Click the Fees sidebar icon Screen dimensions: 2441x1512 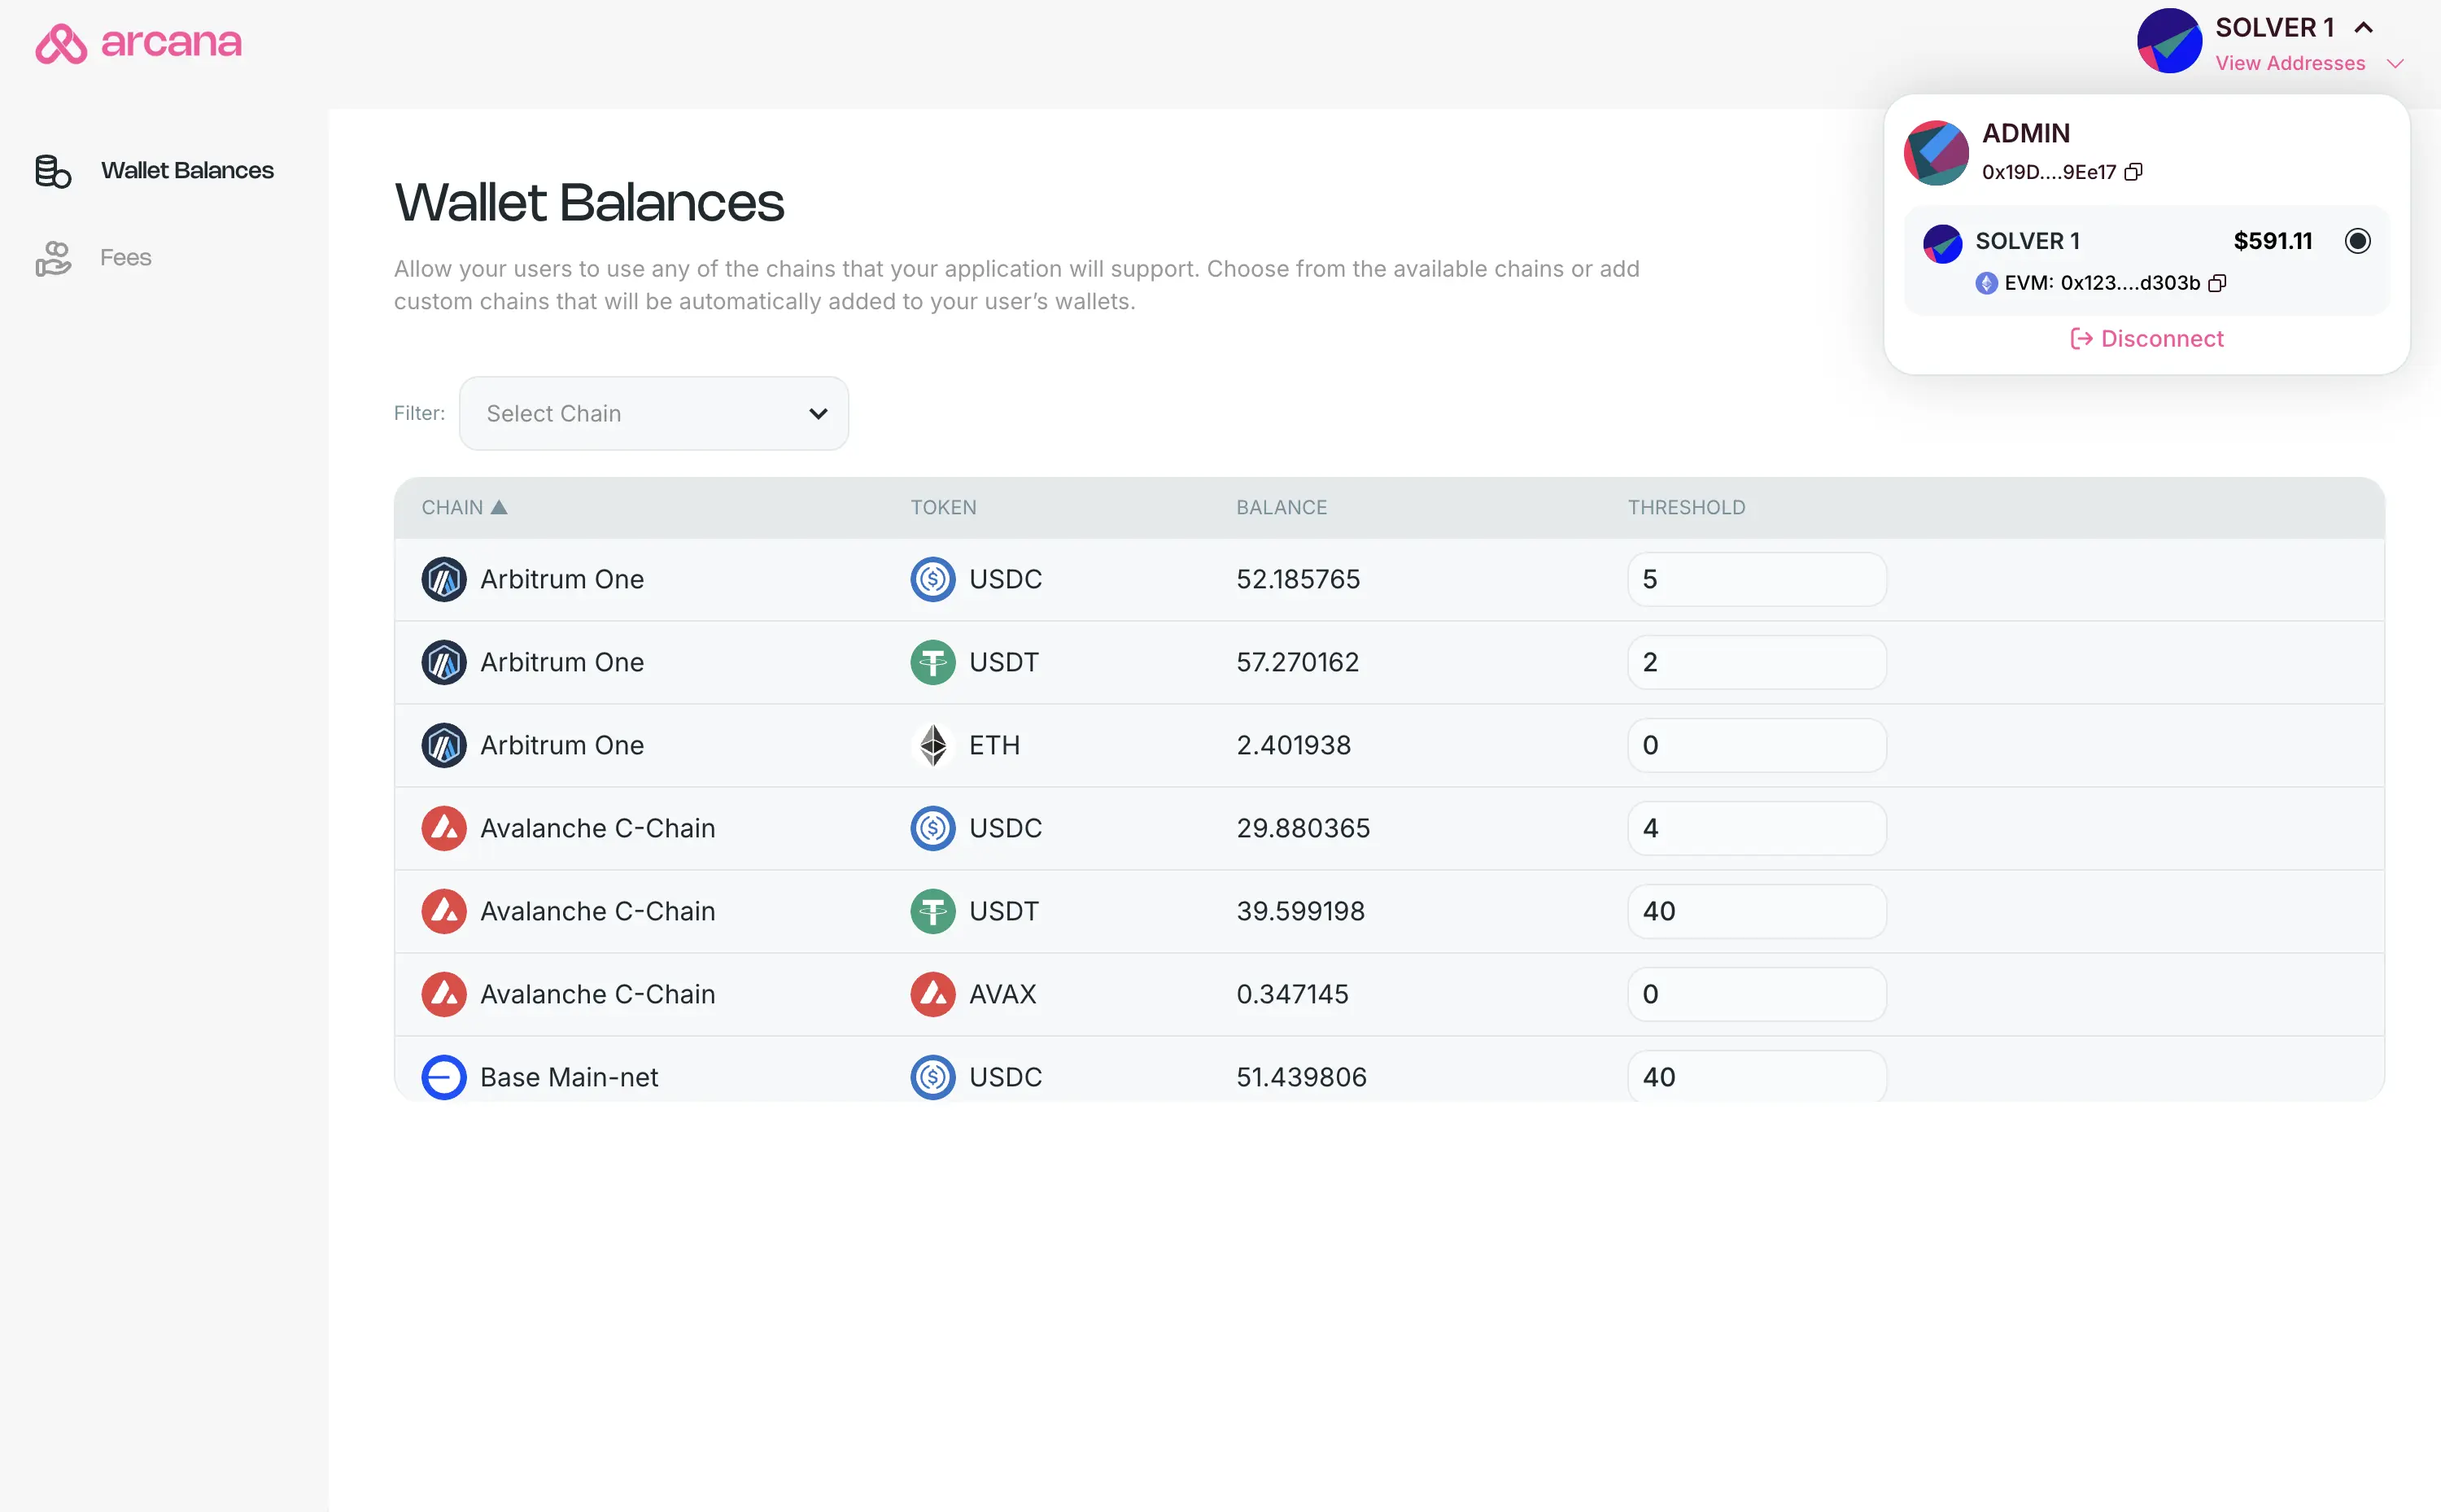coord(53,258)
